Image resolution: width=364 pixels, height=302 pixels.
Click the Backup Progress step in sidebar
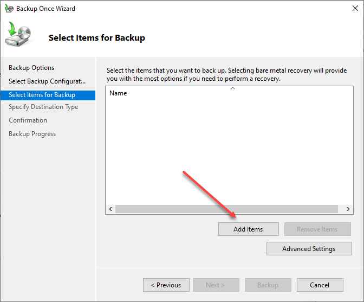(32, 134)
